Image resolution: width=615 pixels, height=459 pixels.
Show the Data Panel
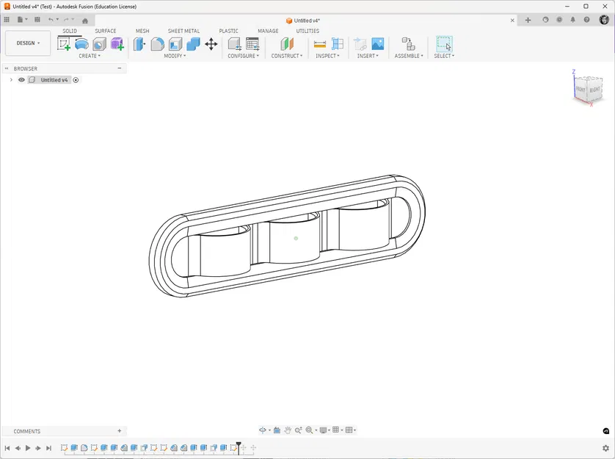tap(7, 20)
